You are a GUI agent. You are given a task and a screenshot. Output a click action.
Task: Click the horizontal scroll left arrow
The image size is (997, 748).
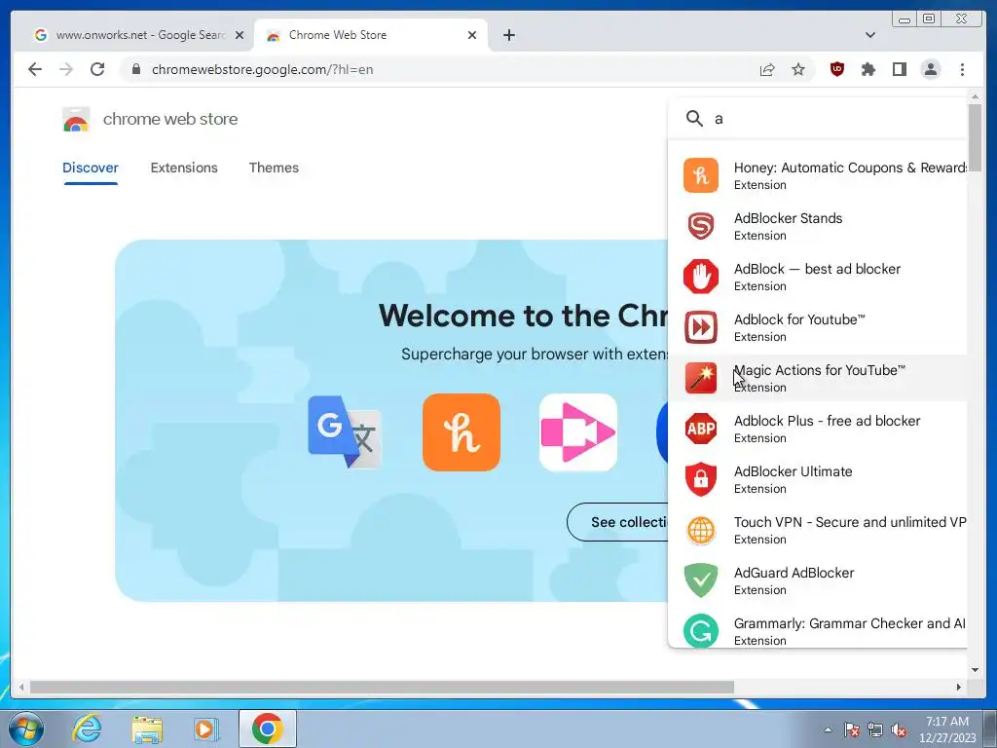[21, 687]
